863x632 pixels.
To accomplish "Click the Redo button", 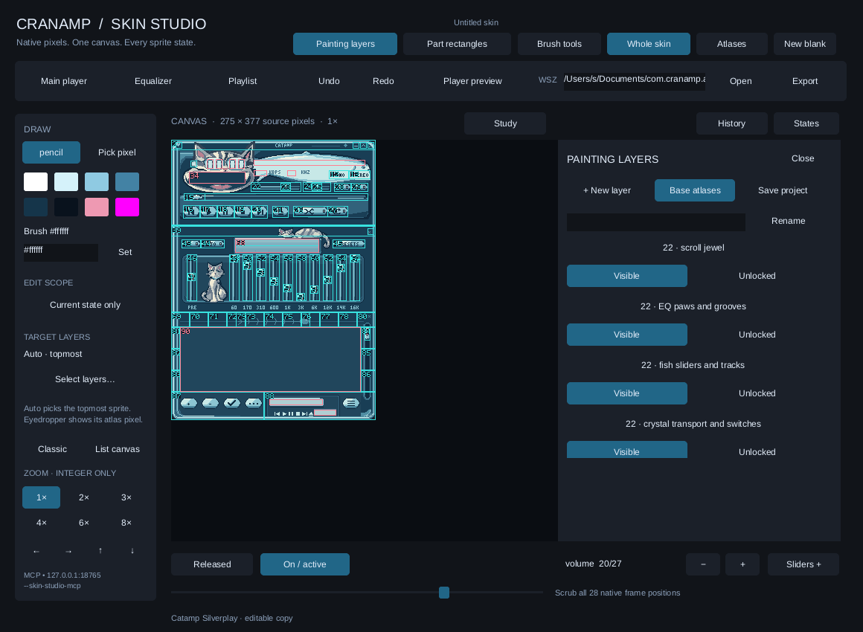I will pyautogui.click(x=383, y=81).
